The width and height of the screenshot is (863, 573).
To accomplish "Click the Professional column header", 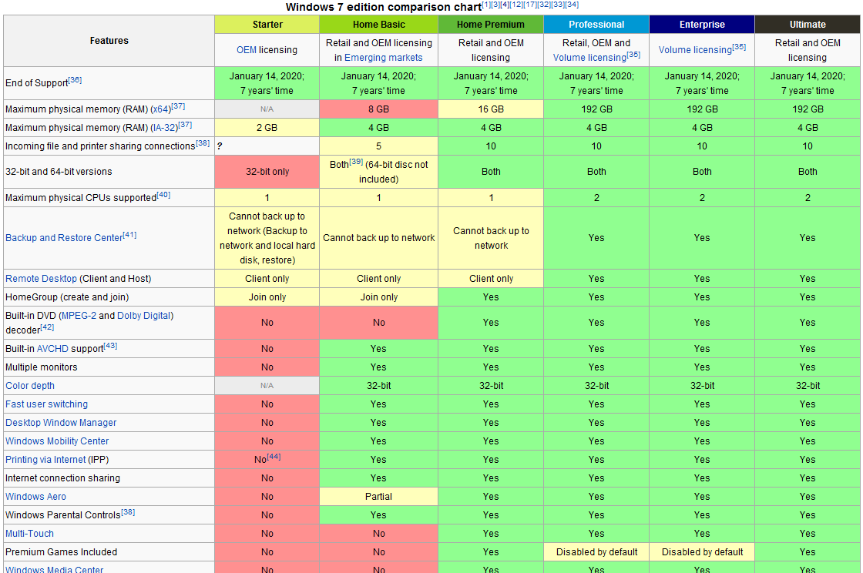I will pyautogui.click(x=596, y=24).
